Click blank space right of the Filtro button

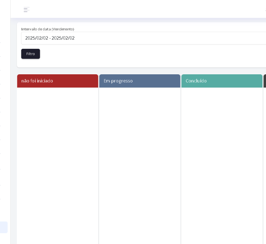point(142,54)
